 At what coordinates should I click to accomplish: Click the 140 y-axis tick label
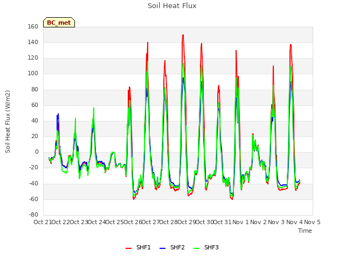[33, 42]
